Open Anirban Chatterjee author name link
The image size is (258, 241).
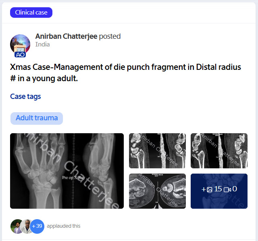tap(66, 36)
